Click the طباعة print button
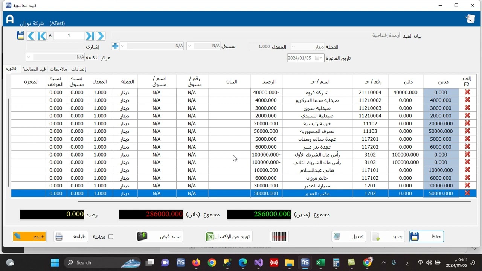 tap(71, 236)
